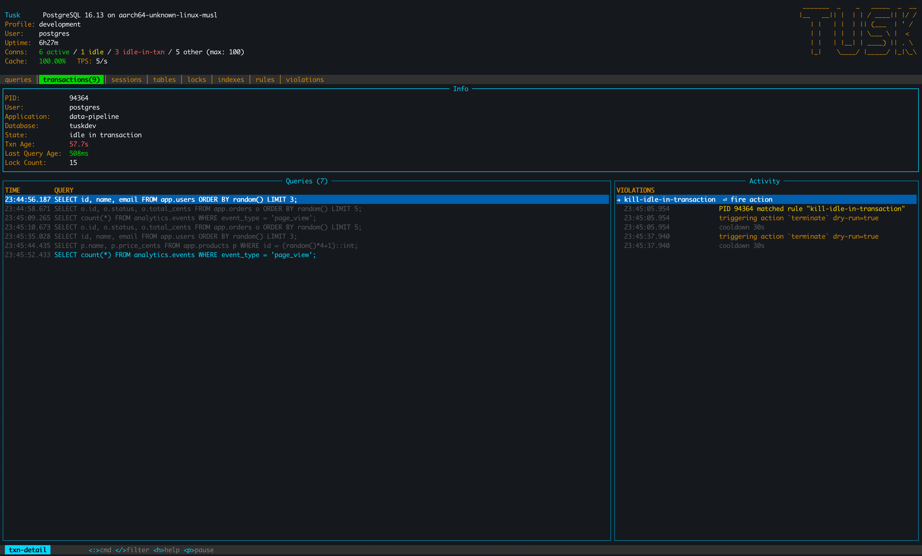Select query row at 23:45:35.028

[306, 236]
